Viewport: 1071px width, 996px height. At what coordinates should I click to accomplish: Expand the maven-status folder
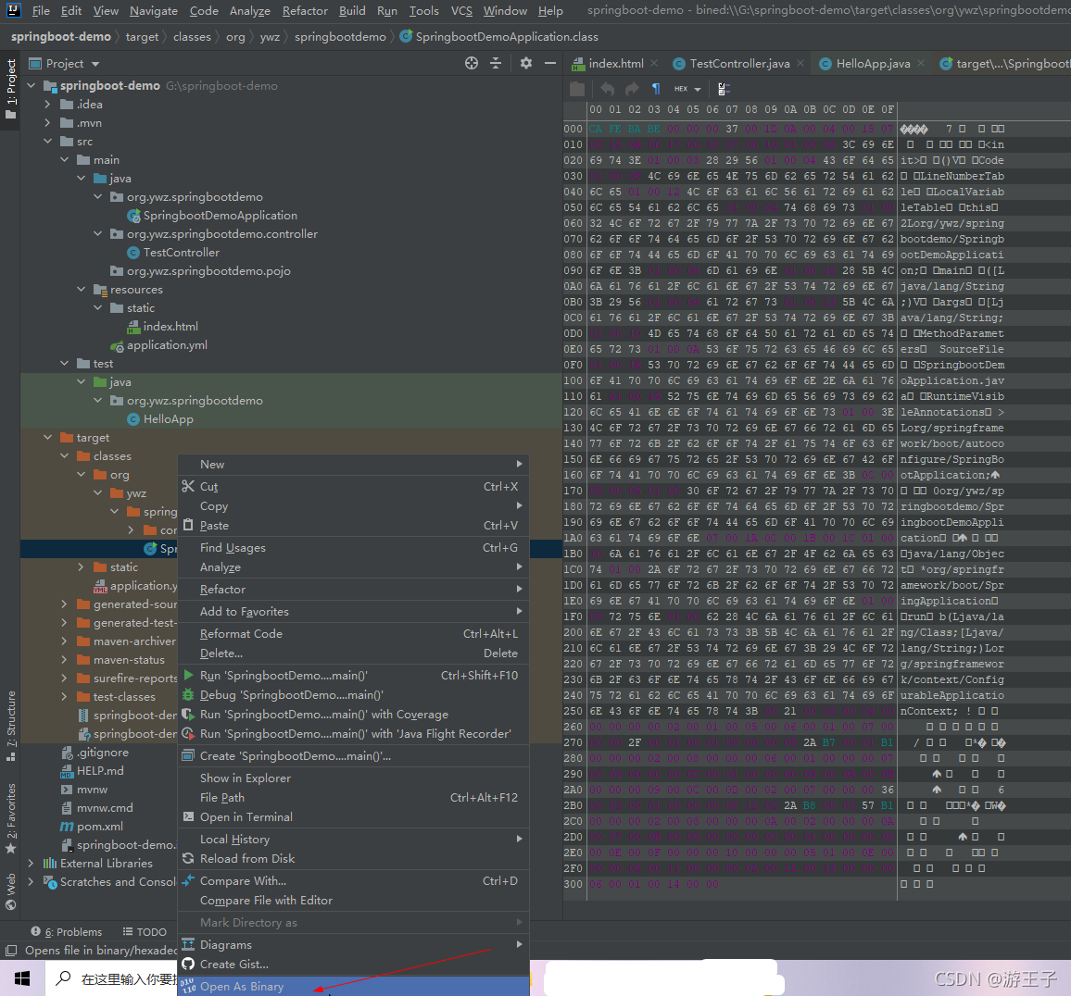[x=64, y=660]
